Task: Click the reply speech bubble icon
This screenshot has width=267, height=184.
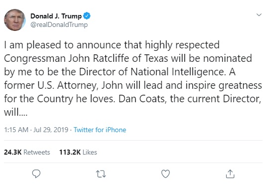Action: coord(36,174)
